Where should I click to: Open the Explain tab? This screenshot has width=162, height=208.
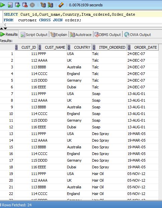59,35
